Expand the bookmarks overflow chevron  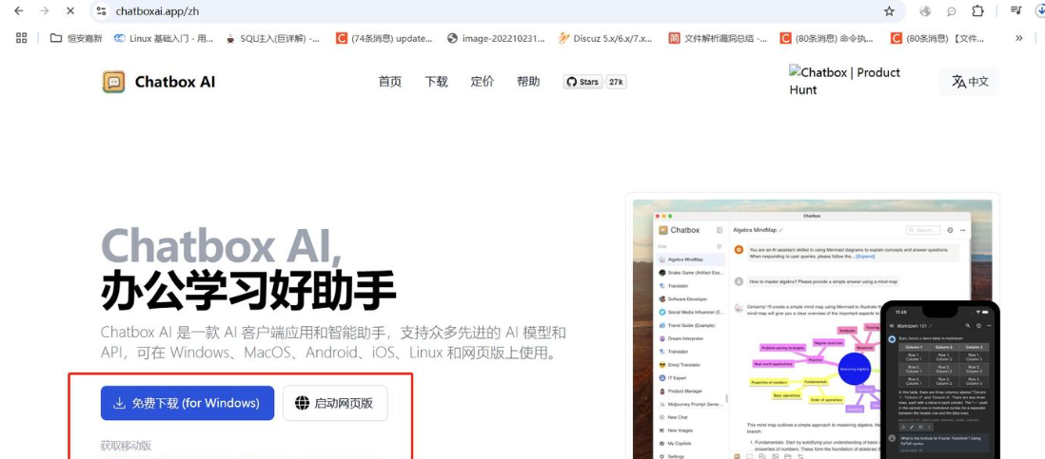(x=1019, y=38)
